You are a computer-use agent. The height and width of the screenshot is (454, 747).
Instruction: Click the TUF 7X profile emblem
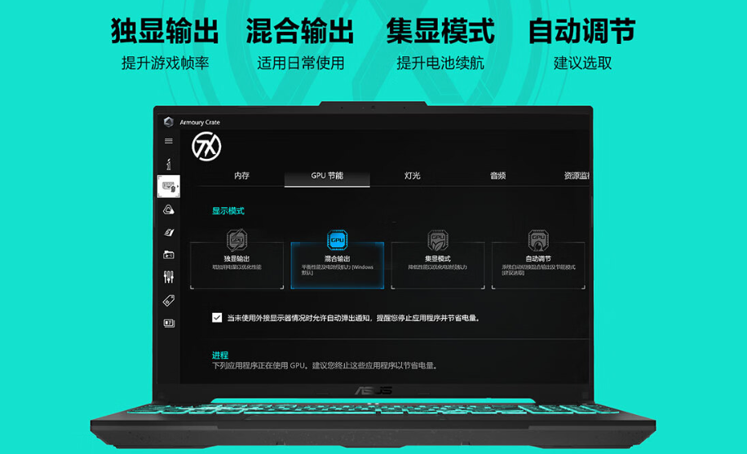point(206,147)
